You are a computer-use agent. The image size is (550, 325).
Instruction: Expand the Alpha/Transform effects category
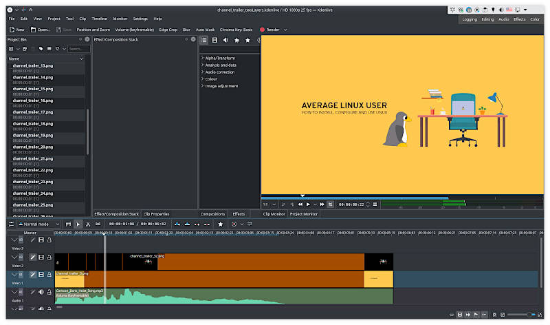202,58
